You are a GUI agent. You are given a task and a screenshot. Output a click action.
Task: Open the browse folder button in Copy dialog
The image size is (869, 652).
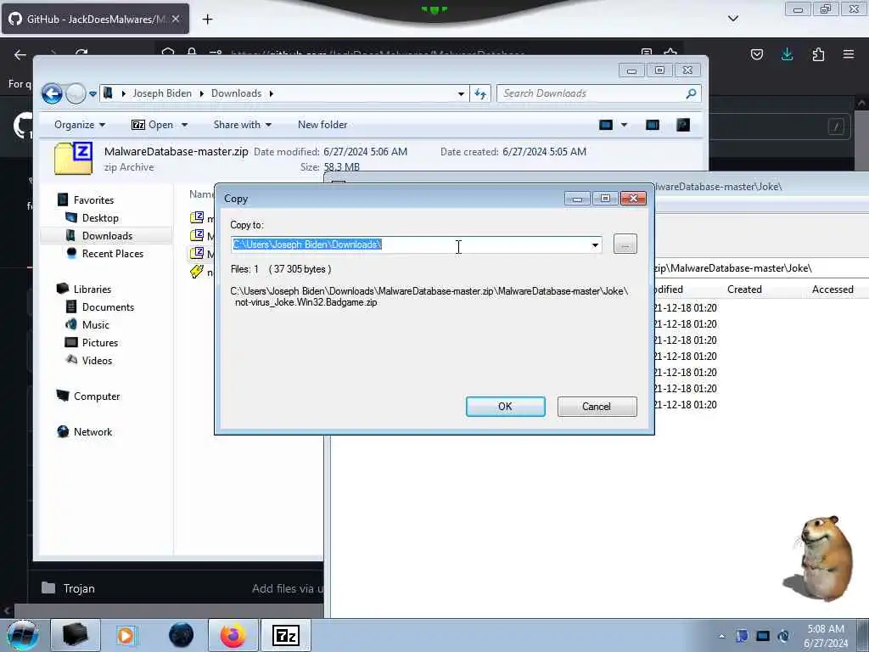click(x=625, y=244)
